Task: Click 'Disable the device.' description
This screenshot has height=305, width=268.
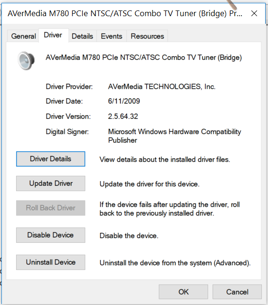Action: 129,236
